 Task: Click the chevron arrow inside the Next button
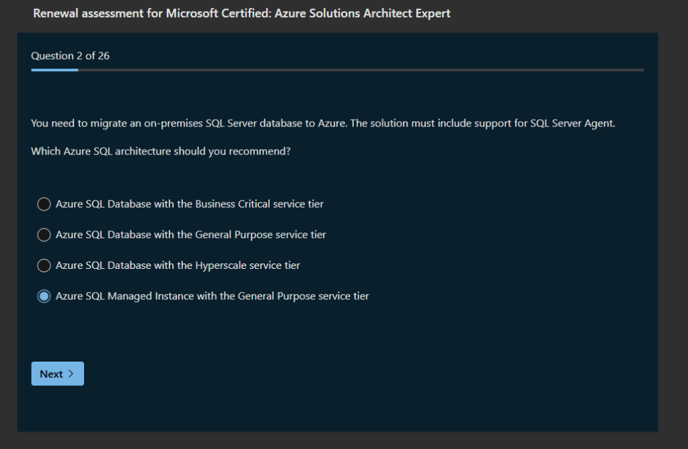(71, 374)
